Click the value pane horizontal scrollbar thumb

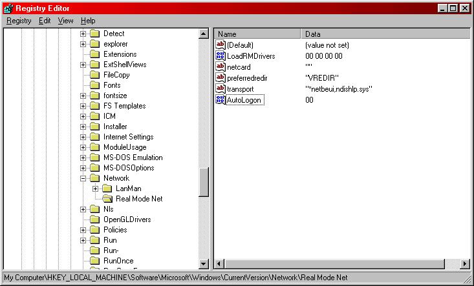pos(334,263)
